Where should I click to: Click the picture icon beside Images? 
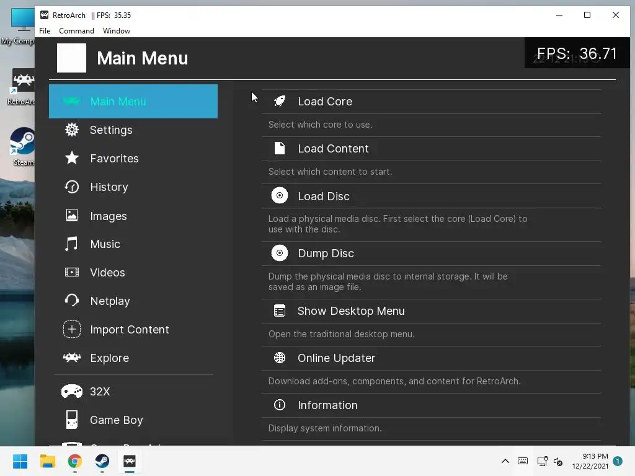click(x=72, y=215)
